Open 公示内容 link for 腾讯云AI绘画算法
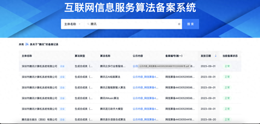The width and height of the screenshot is (260, 124). 145,77
